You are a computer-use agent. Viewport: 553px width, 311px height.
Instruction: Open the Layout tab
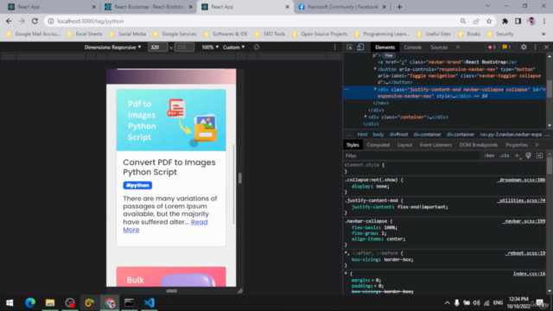(404, 145)
